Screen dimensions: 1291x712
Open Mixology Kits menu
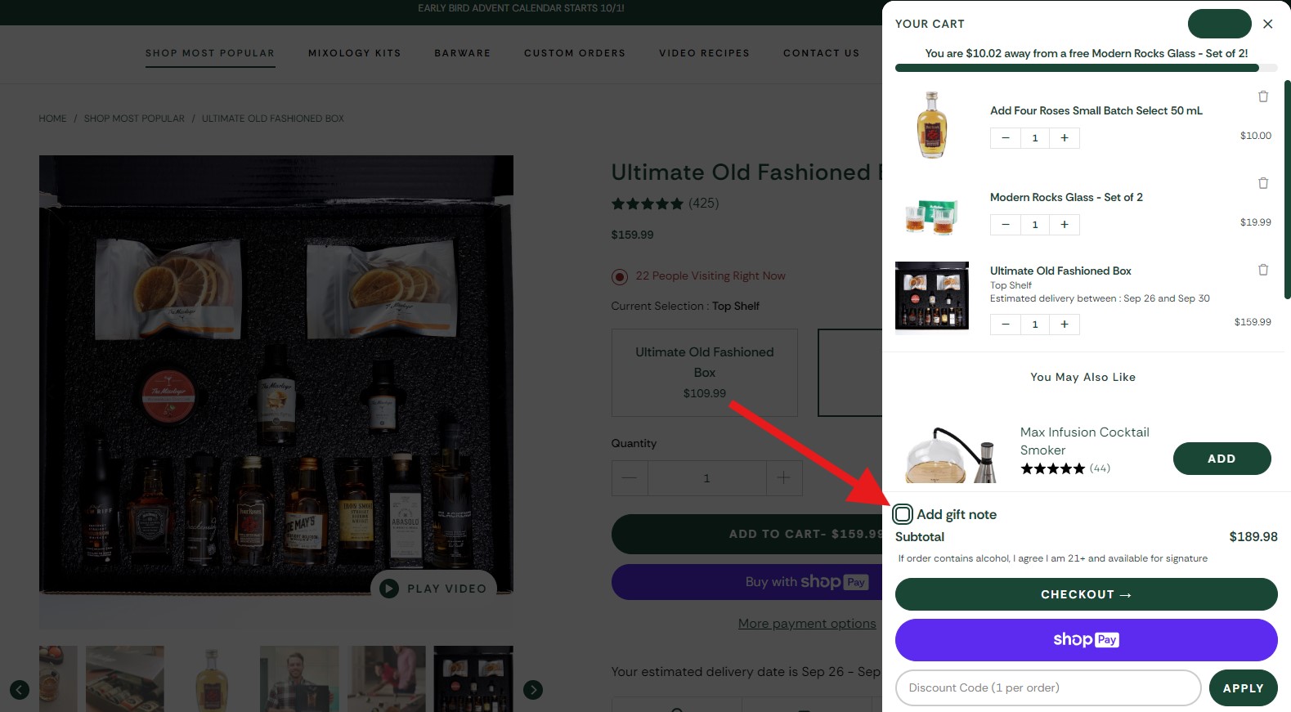354,53
